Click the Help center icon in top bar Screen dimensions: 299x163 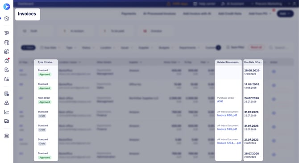195,4
